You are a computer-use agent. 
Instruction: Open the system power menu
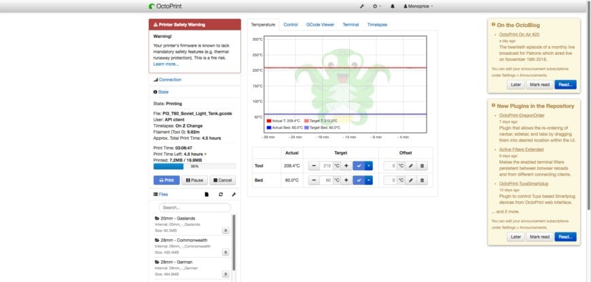(376, 6)
